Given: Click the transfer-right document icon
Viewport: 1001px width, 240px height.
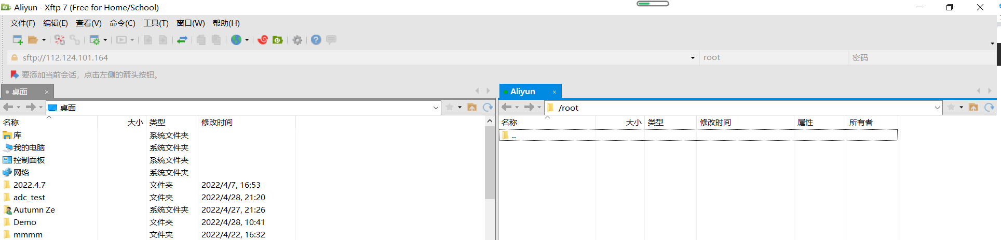Looking at the screenshot, I should pos(163,40).
